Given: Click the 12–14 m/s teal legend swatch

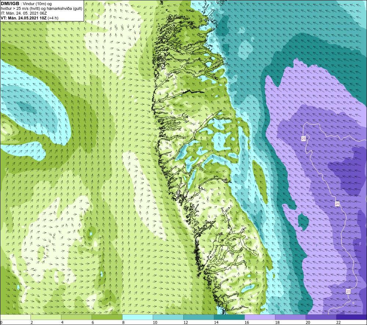Looking at the screenshot, I should coord(199,317).
